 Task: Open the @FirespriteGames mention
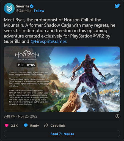(49, 41)
